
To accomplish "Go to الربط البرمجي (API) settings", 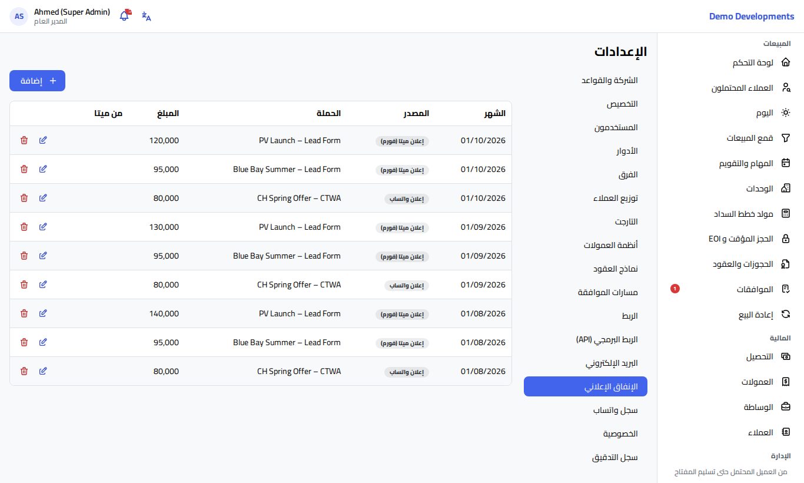I will (585, 339).
